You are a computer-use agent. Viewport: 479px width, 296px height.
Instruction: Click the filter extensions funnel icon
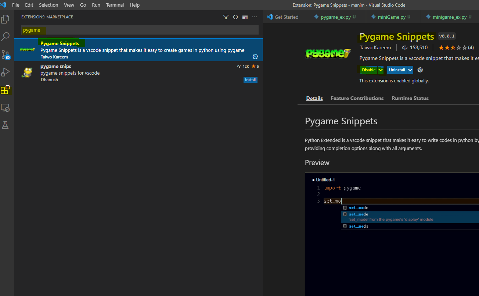(x=226, y=17)
